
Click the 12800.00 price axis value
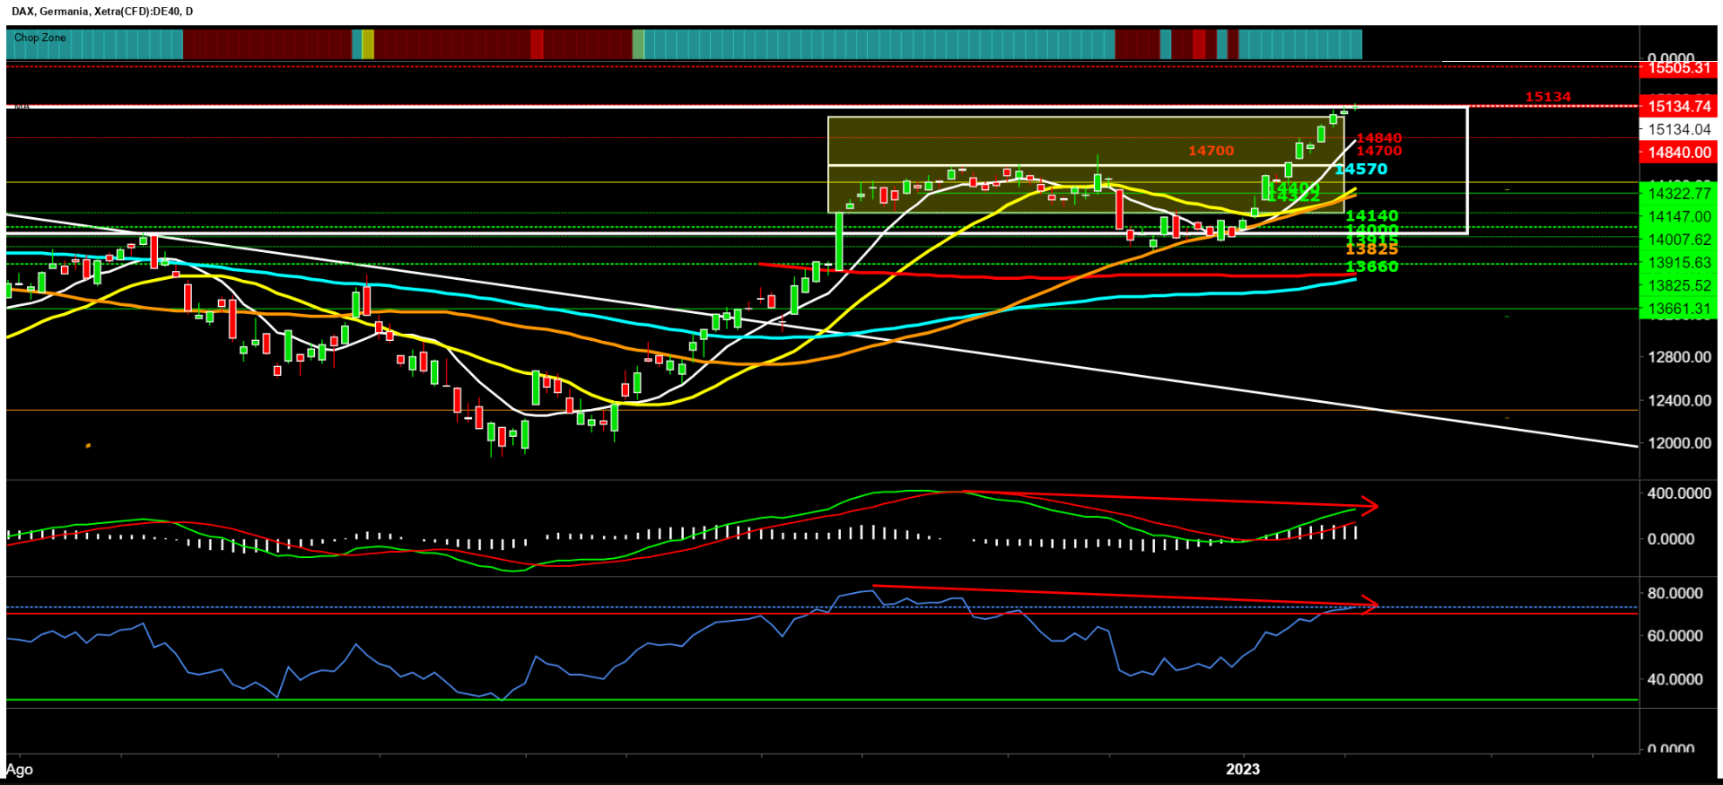[1679, 357]
